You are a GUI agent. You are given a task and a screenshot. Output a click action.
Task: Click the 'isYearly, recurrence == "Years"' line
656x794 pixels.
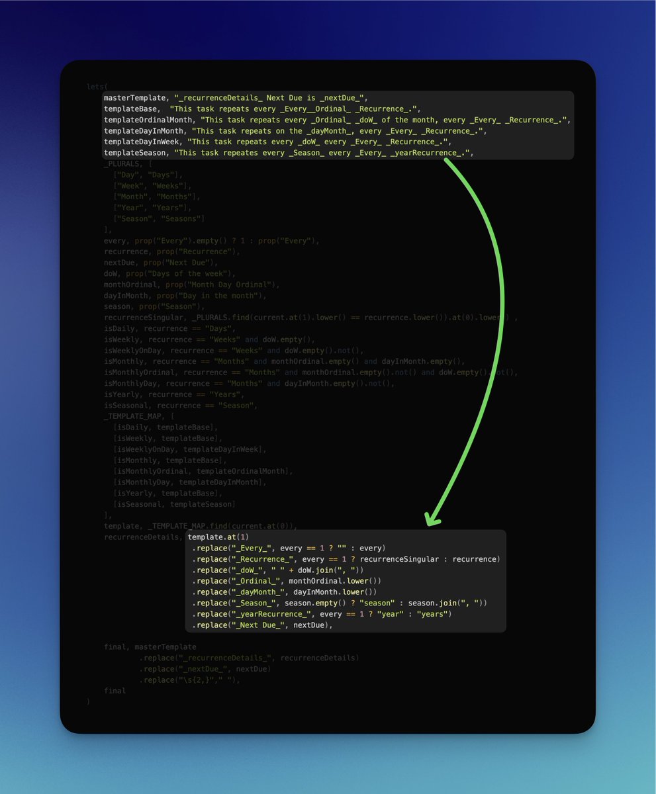tap(174, 394)
